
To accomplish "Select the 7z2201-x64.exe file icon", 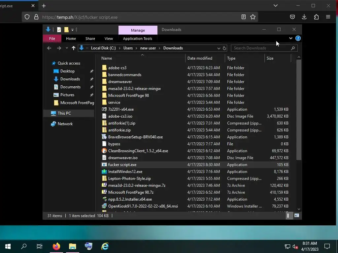I will 104,109.
